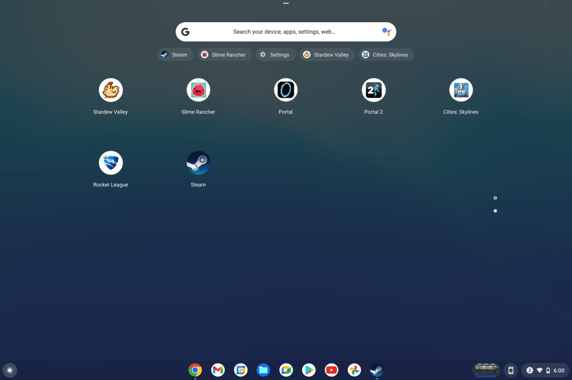
Task: Open Chrome from the shelf
Action: click(x=195, y=370)
